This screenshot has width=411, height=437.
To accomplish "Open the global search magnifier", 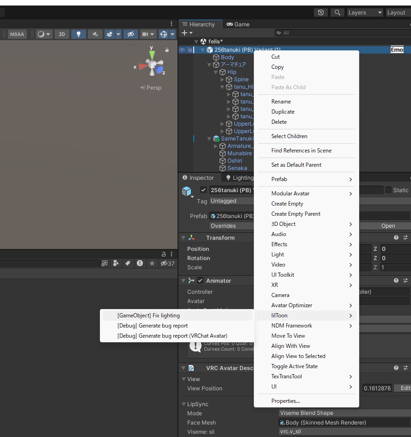I will (x=337, y=12).
